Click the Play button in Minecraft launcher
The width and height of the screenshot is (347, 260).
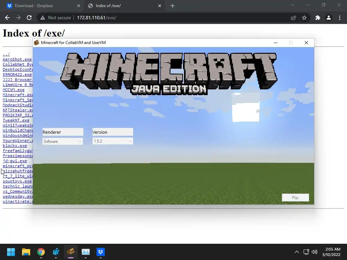(295, 197)
